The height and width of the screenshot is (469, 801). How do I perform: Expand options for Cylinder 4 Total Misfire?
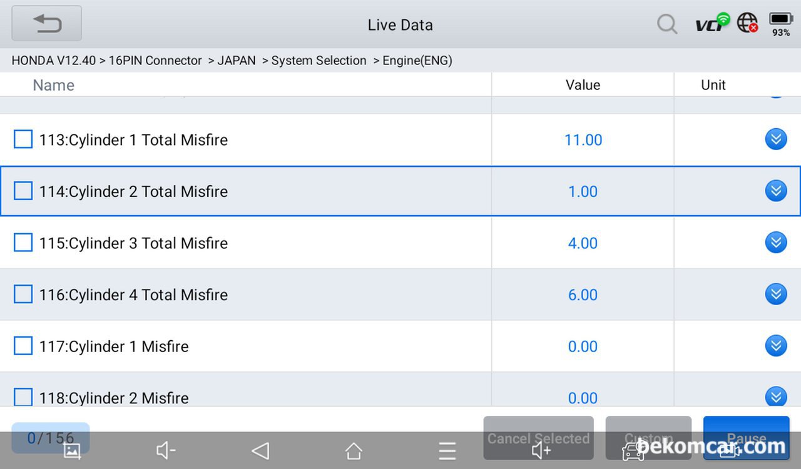point(775,295)
